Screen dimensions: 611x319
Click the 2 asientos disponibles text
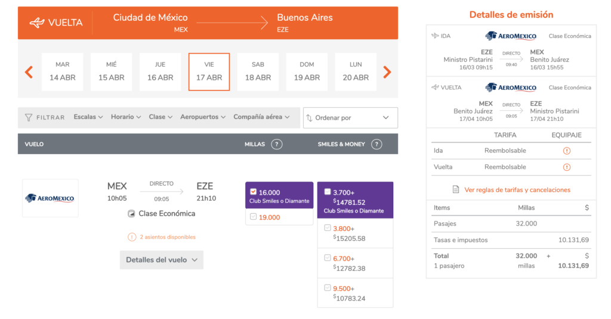coord(168,237)
